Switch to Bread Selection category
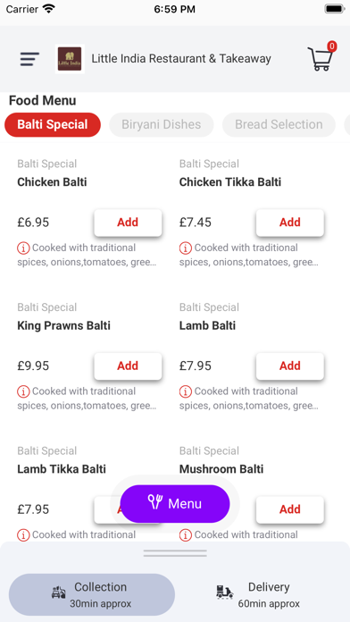Screen dimensions: 350x622 click(279, 124)
